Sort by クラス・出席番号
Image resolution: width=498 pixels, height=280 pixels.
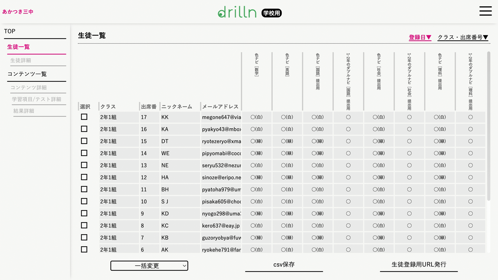(x=463, y=37)
